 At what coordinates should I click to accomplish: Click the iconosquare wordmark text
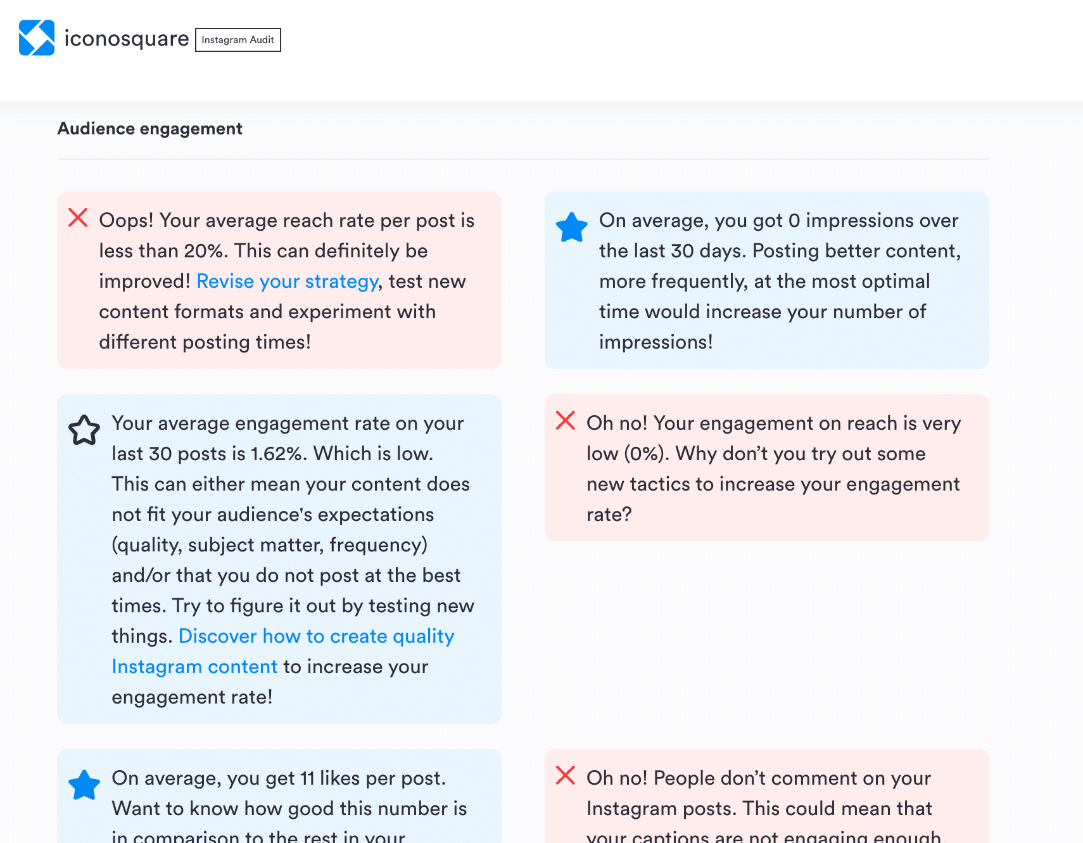coord(127,39)
